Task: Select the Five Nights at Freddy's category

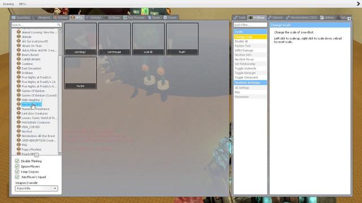Action: [x=36, y=77]
